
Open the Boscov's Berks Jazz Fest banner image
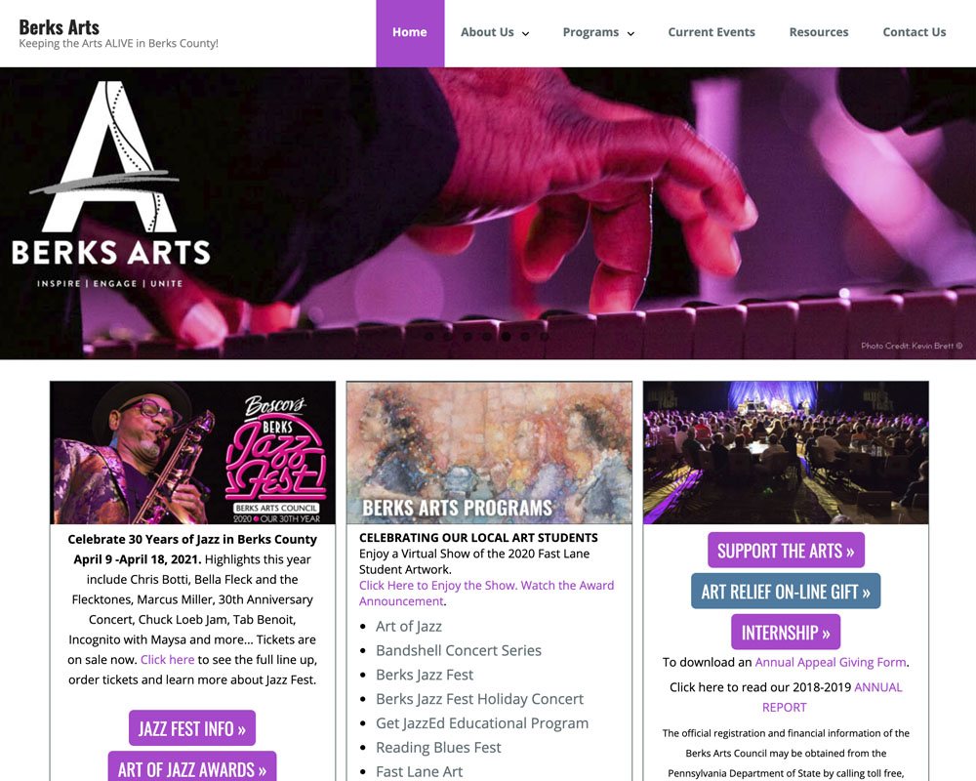coord(193,453)
